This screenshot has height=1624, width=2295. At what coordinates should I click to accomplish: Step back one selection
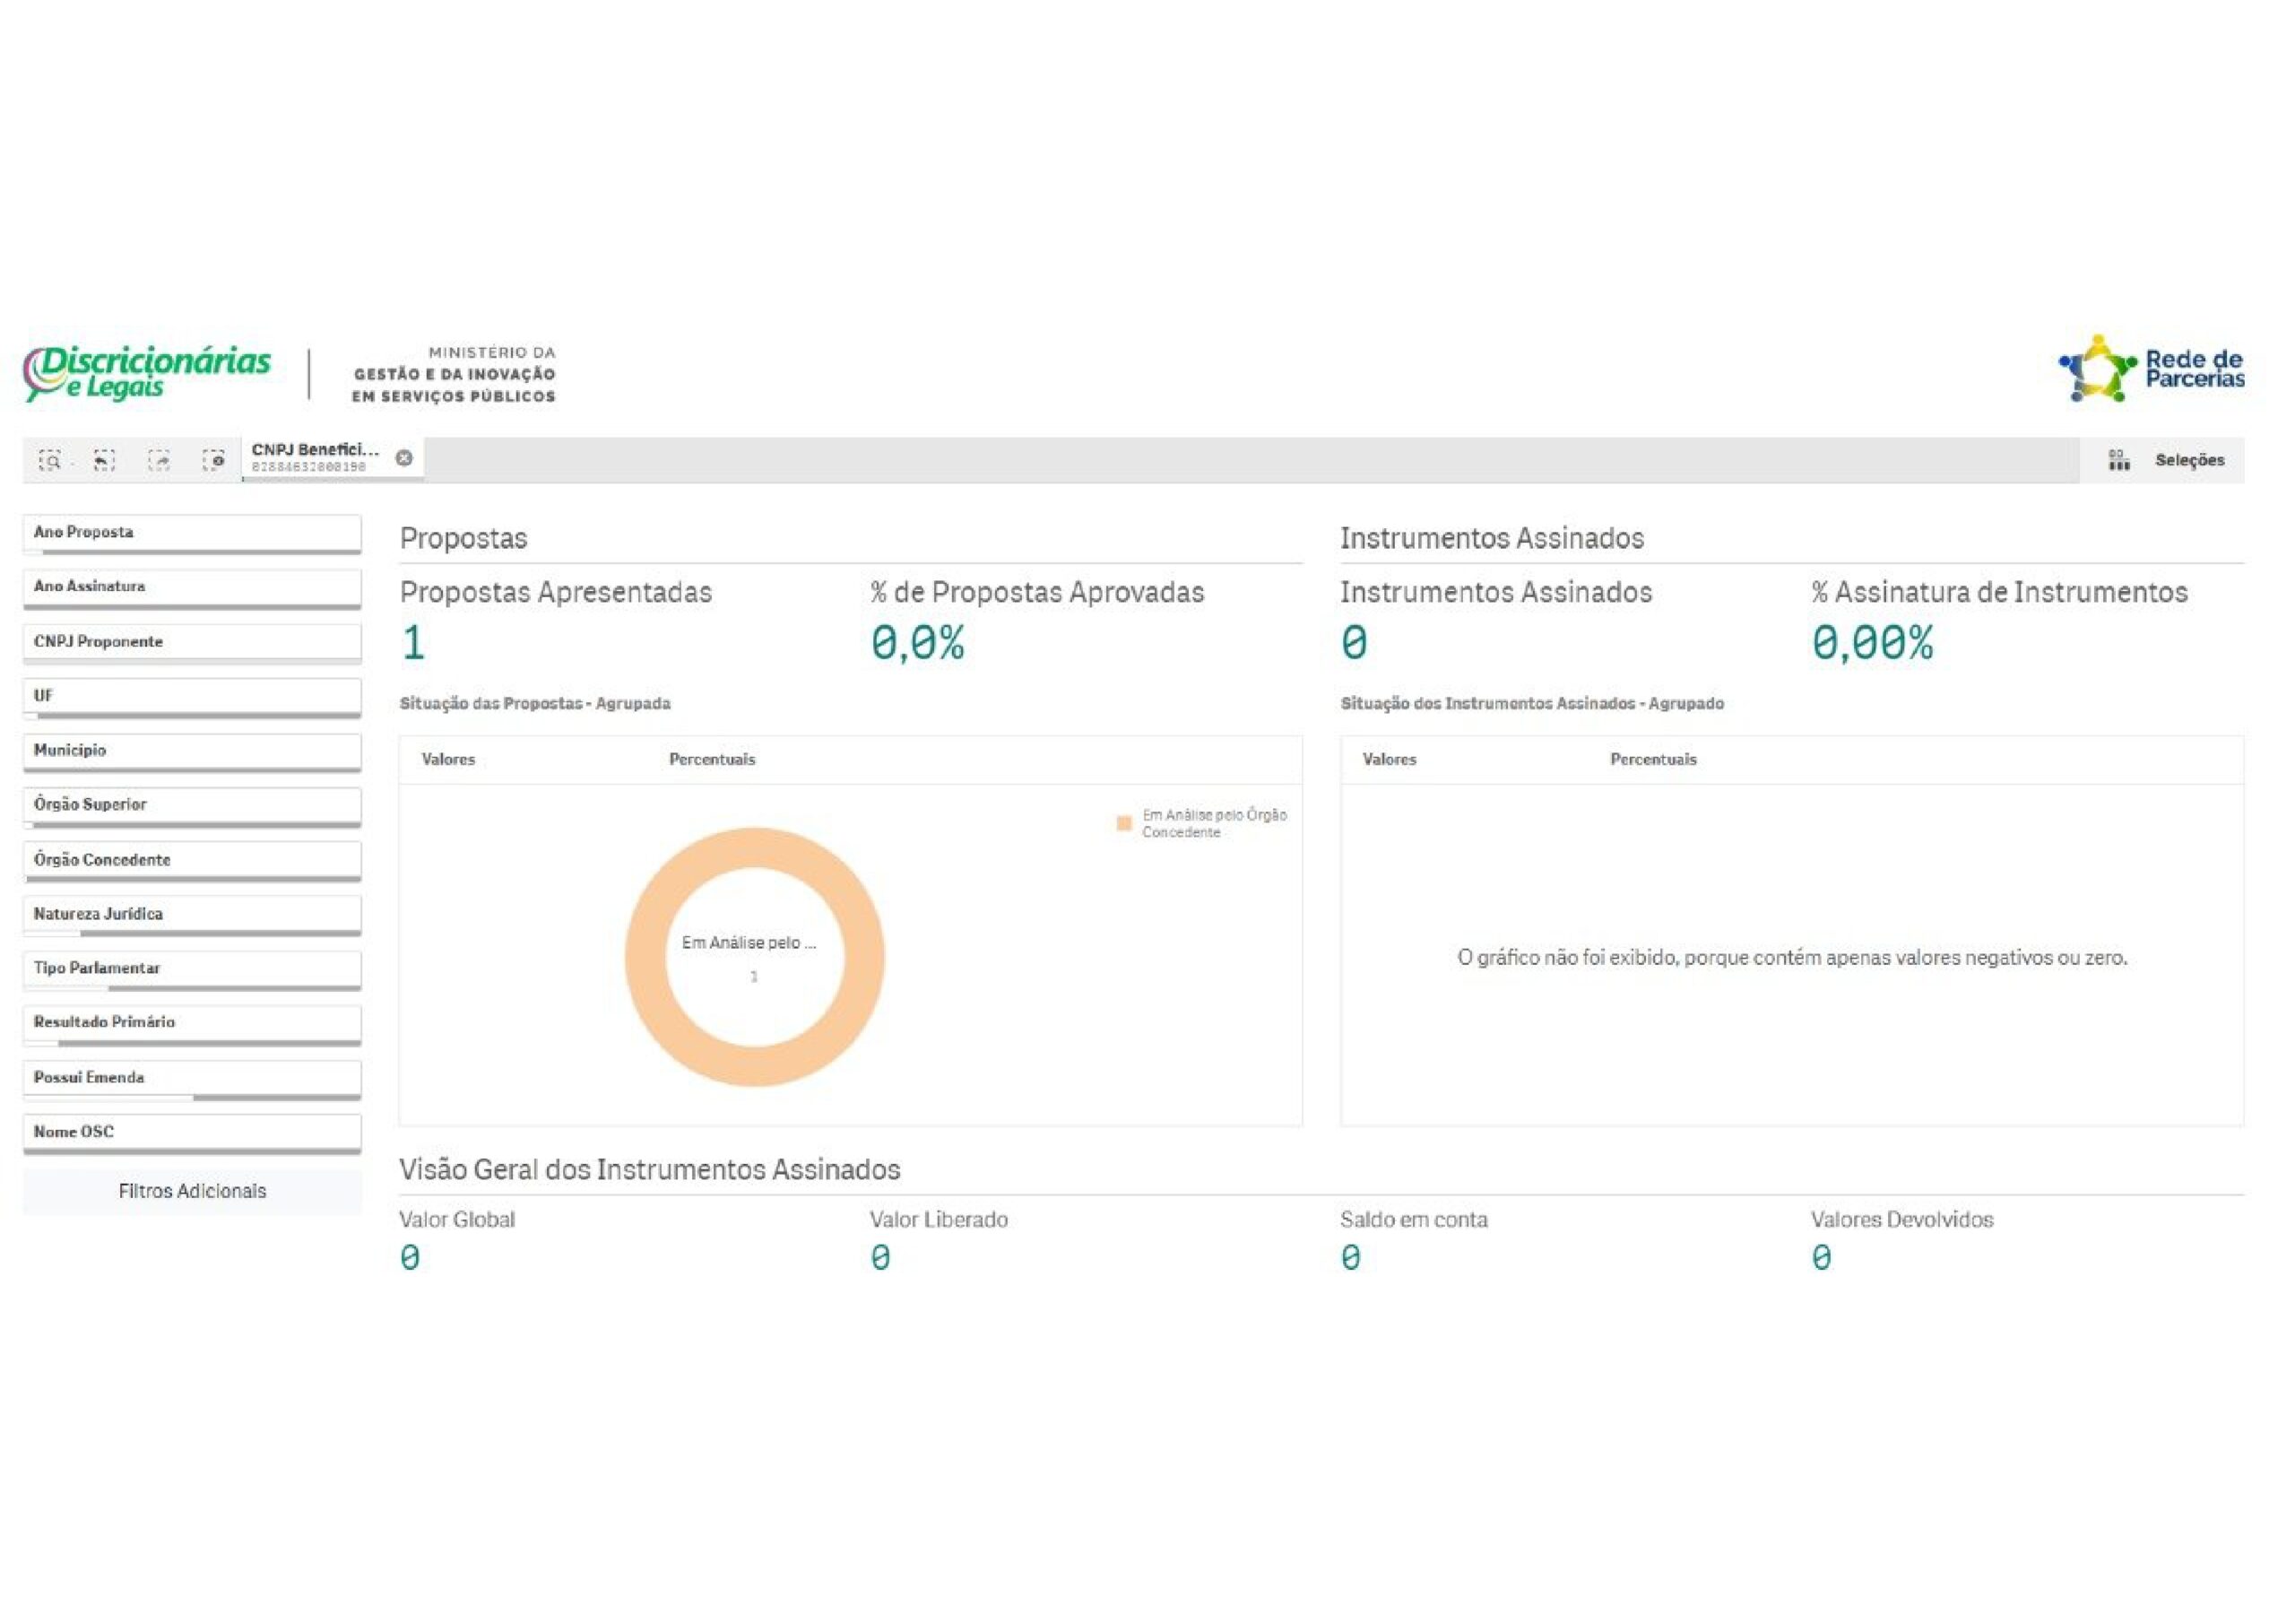point(104,460)
